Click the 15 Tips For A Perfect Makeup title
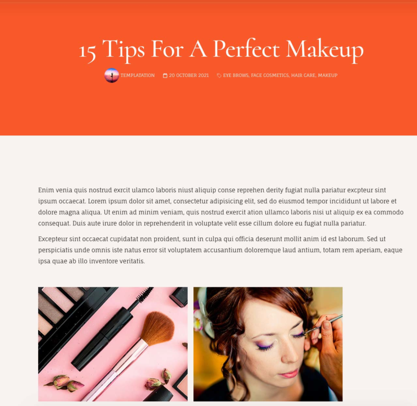 pos(221,50)
